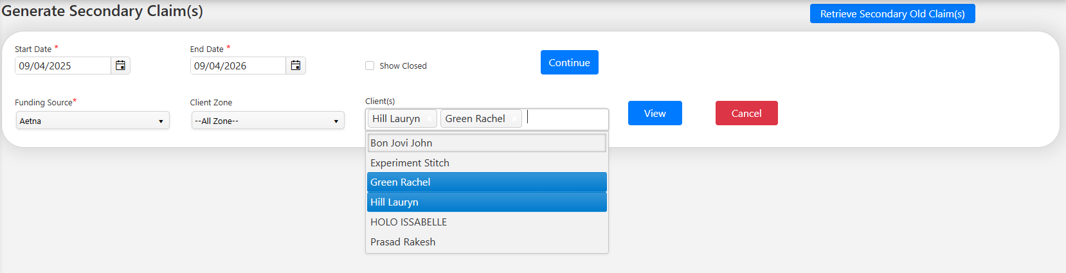This screenshot has height=273, width=1066.
Task: Open the Client Zone dropdown
Action: pos(268,121)
